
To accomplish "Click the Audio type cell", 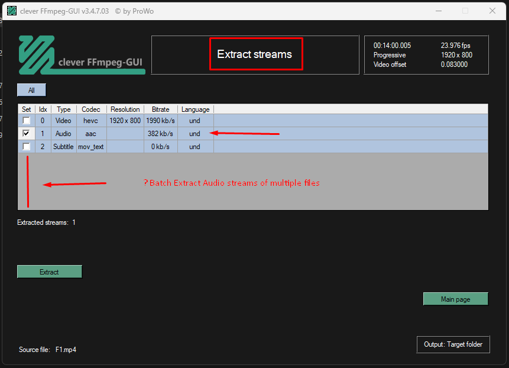I will (x=64, y=134).
